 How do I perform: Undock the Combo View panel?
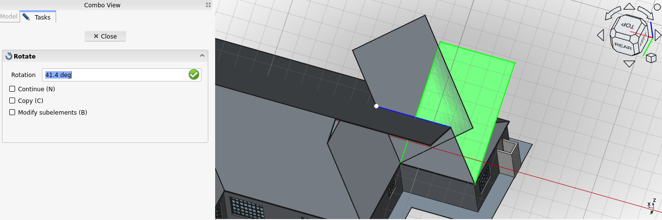208,5
